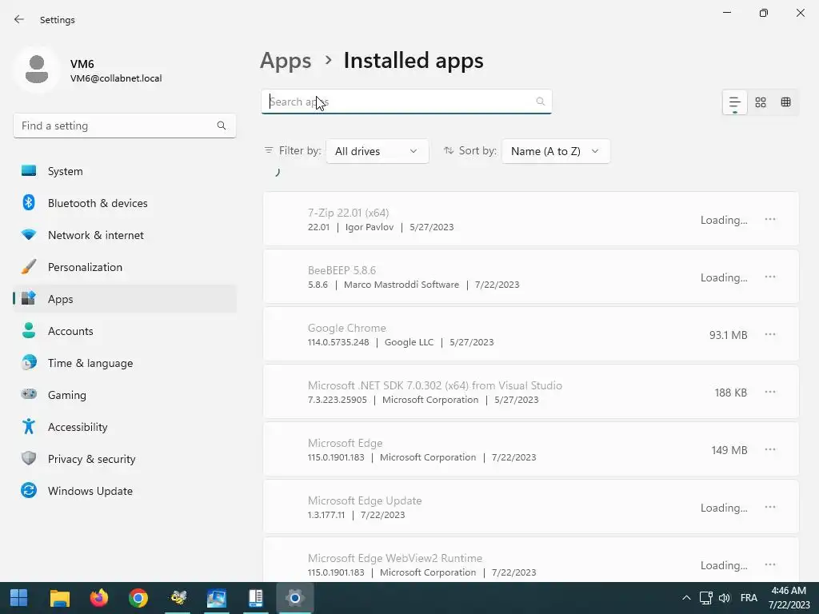This screenshot has height=614, width=819.
Task: Click the Apps breadcrumb link
Action: (286, 61)
